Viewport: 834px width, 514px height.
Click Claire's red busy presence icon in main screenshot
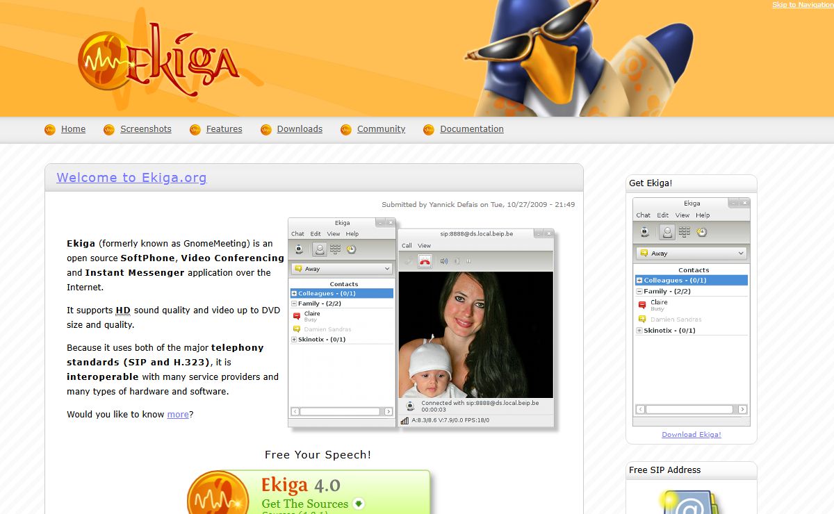(x=297, y=316)
